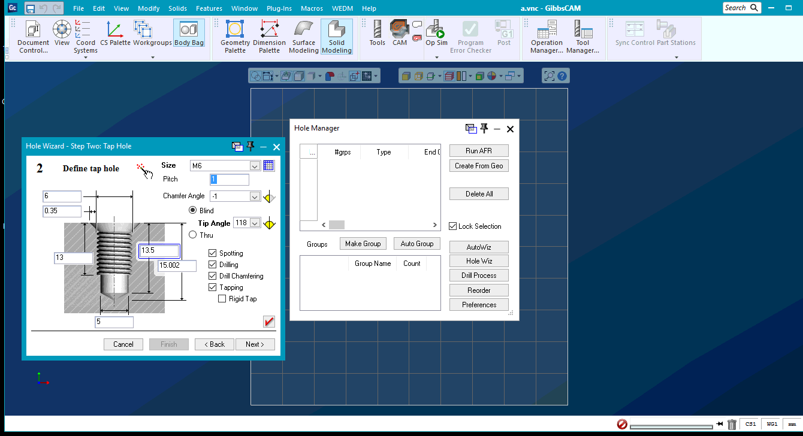Click the Make Group button
The height and width of the screenshot is (436, 803).
coord(363,244)
